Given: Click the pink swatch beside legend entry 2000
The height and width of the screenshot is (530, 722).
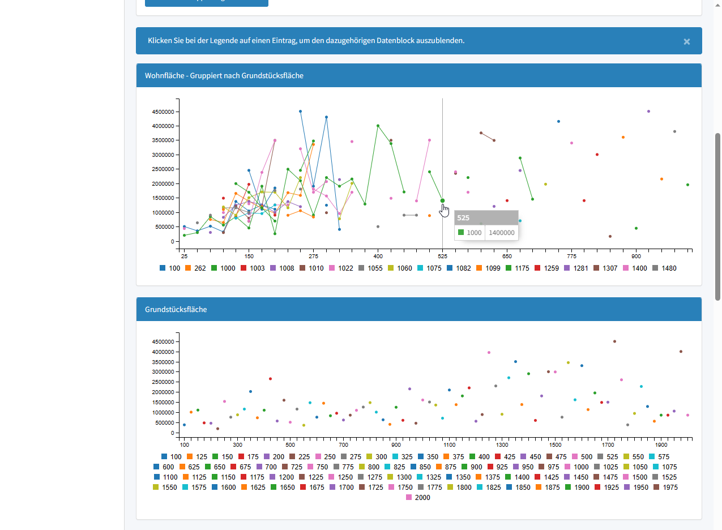Looking at the screenshot, I should pyautogui.click(x=409, y=498).
